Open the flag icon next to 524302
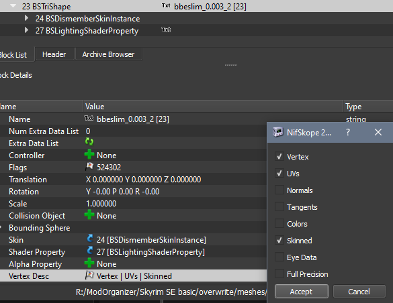This screenshot has width=393, height=303. click(89, 166)
